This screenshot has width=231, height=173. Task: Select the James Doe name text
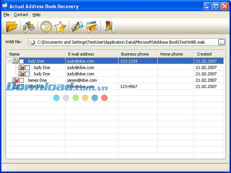click(x=37, y=80)
